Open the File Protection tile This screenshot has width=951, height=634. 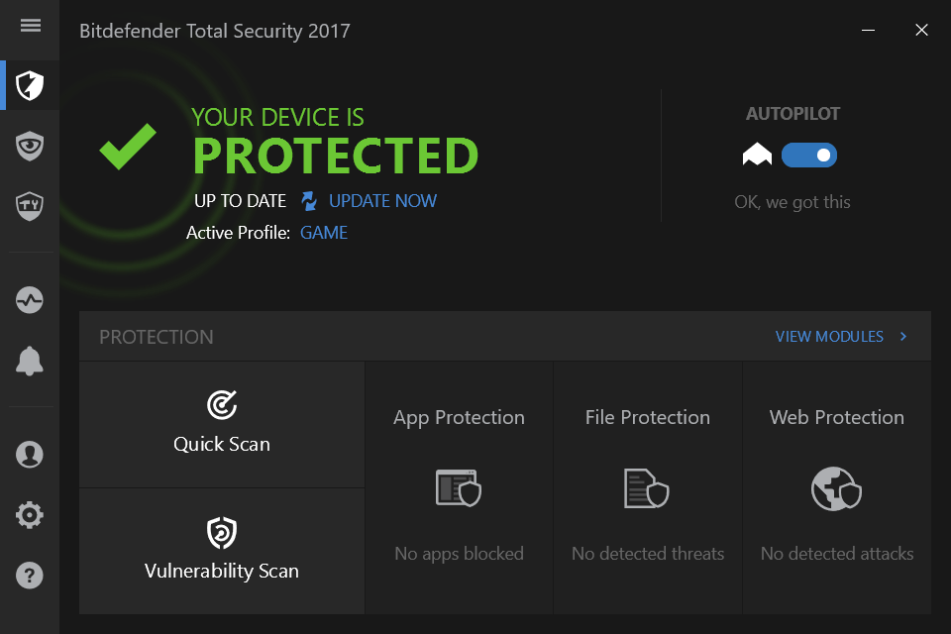pyautogui.click(x=648, y=487)
